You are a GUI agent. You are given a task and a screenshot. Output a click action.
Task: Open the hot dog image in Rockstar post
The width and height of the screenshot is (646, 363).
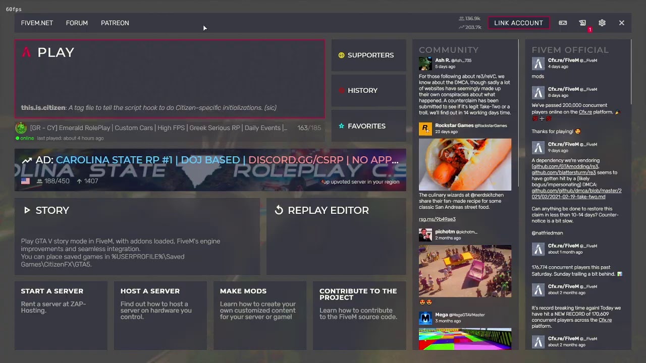(465, 165)
